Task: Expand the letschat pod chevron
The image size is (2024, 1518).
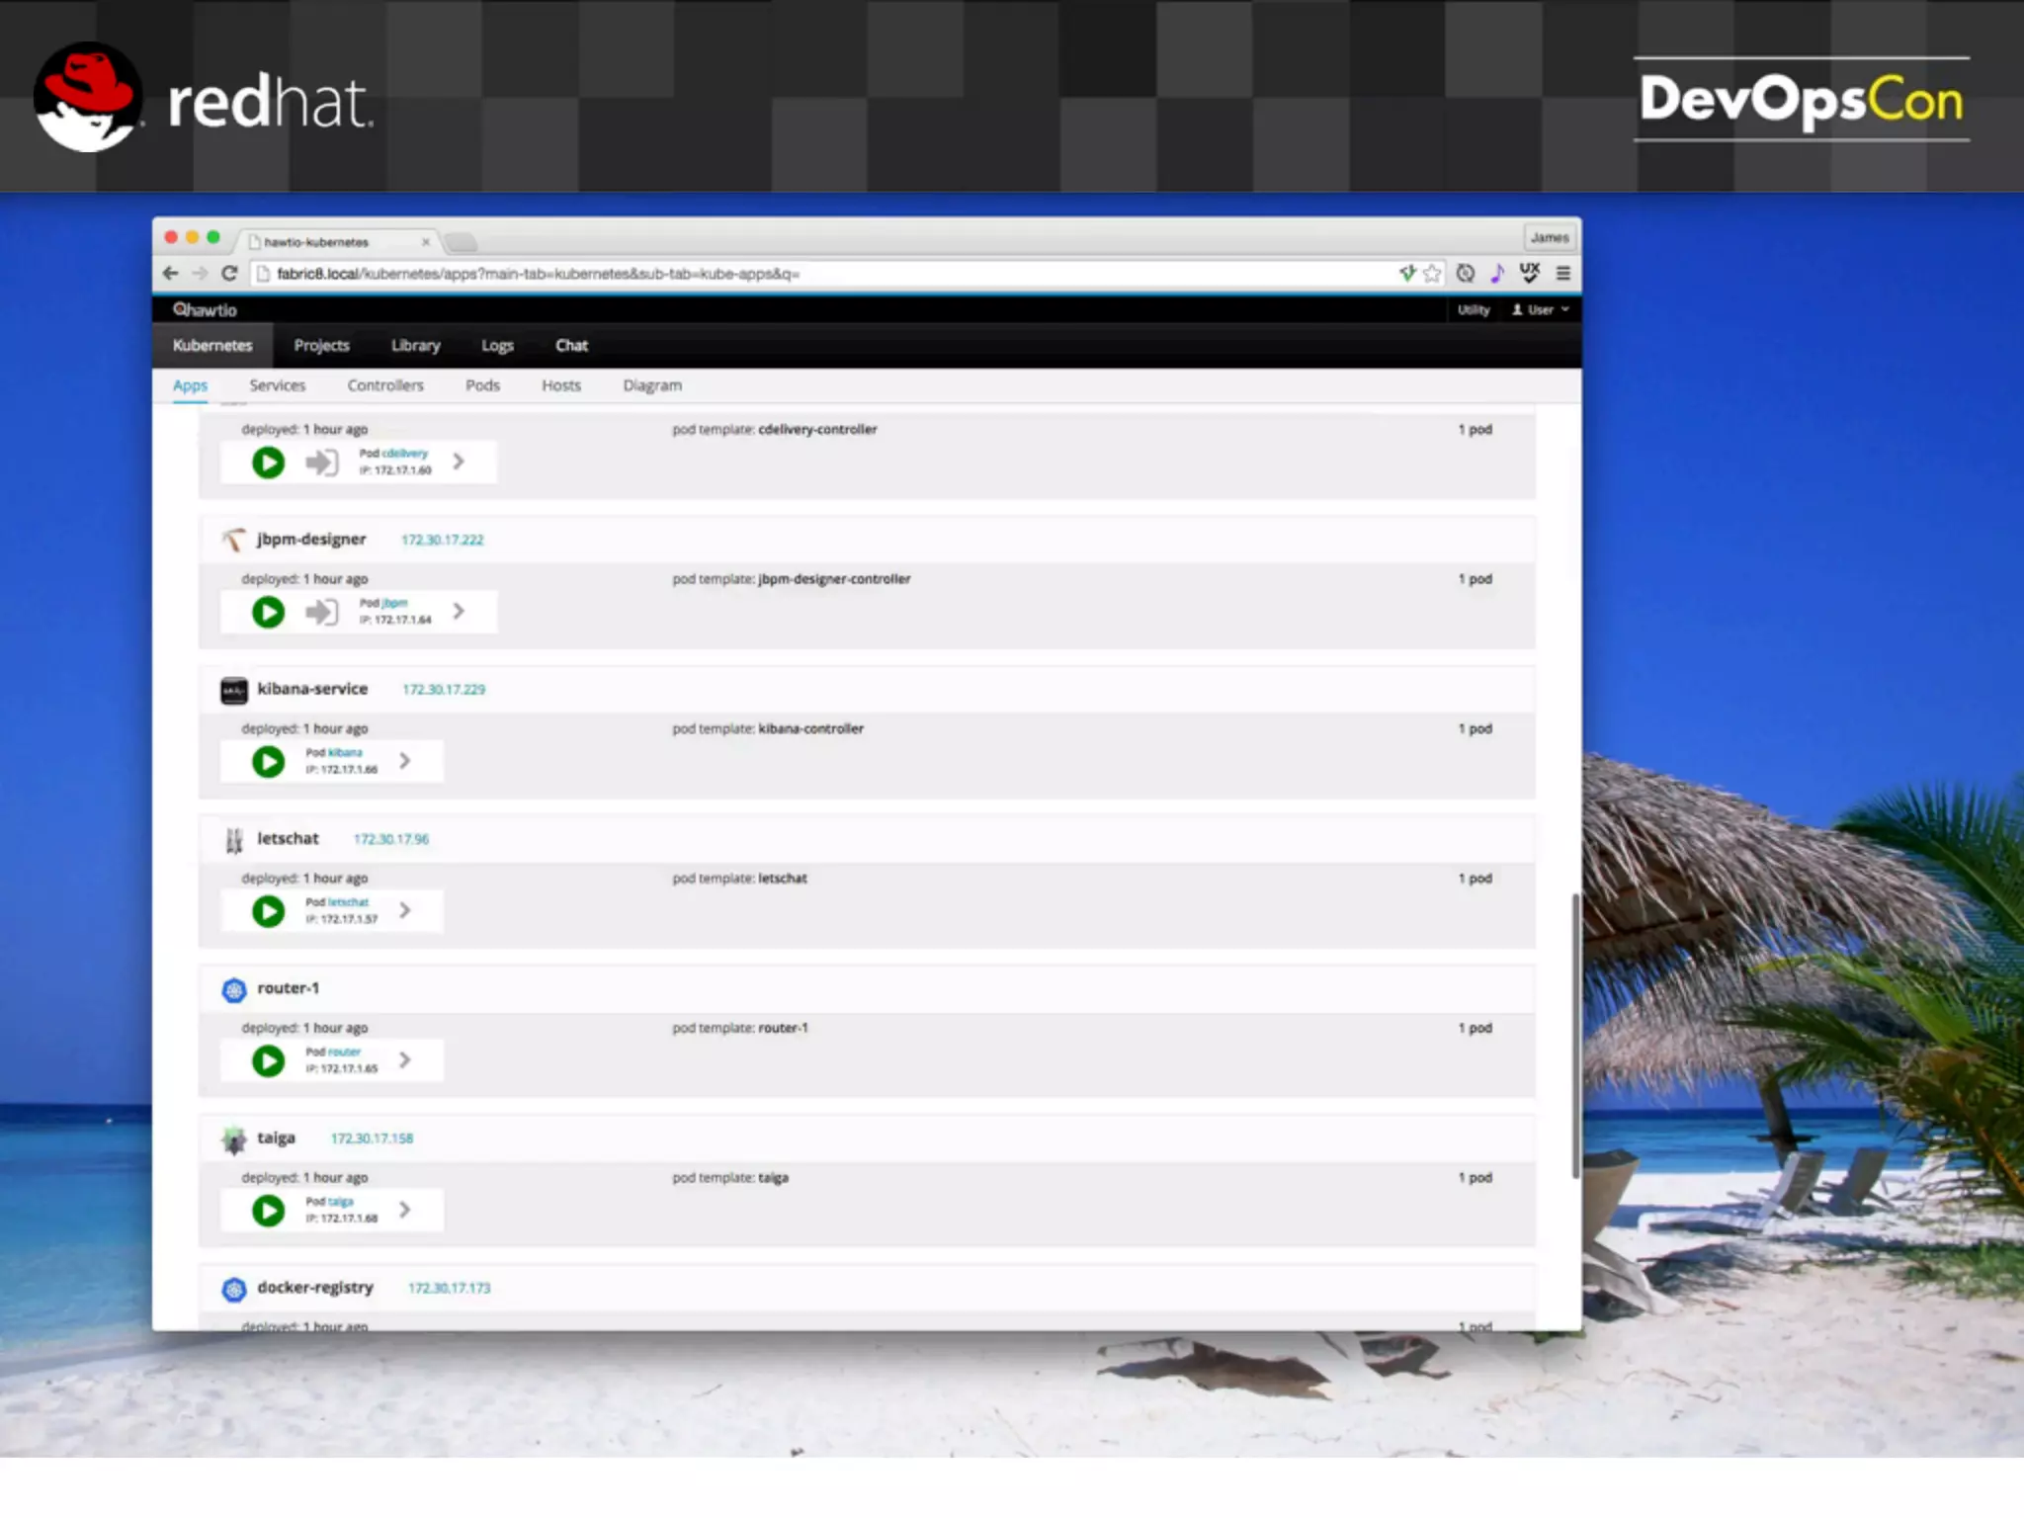Action: (x=405, y=910)
